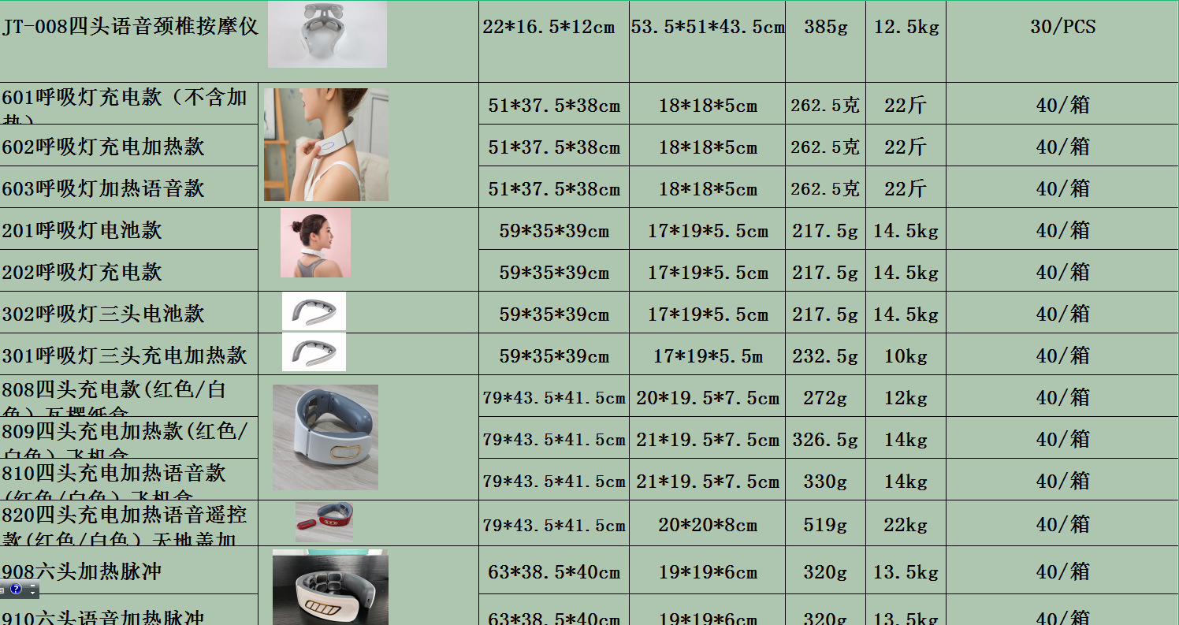Select '40/箱' in row 908
Image resolution: width=1179 pixels, height=625 pixels.
(x=1062, y=570)
